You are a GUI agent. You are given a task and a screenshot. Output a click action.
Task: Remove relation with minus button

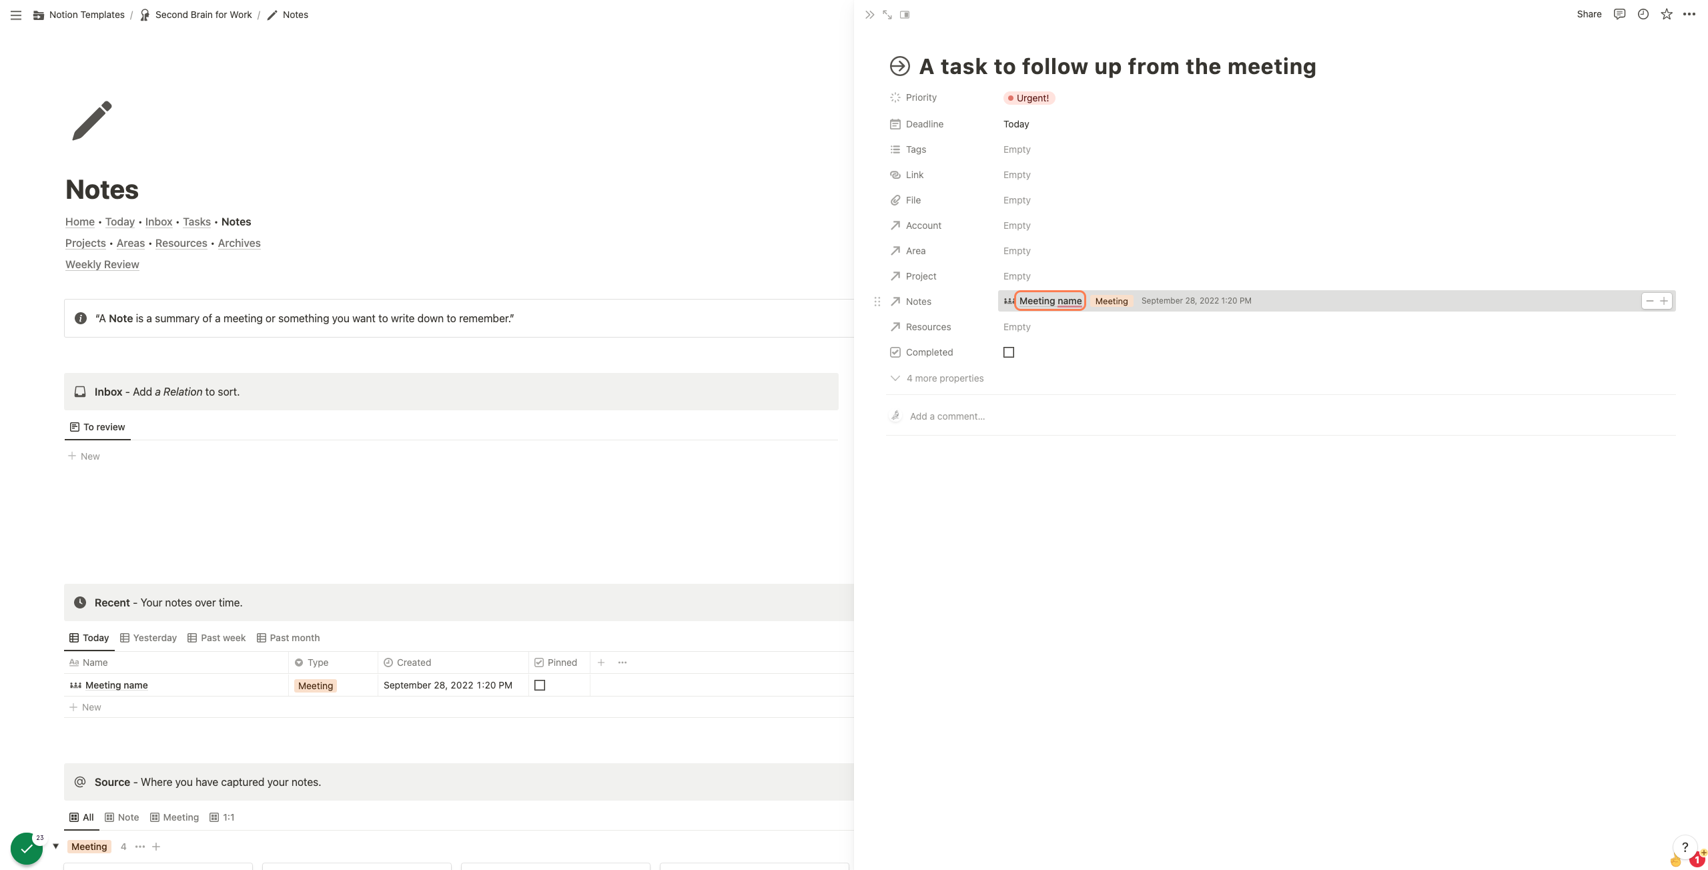1649,301
